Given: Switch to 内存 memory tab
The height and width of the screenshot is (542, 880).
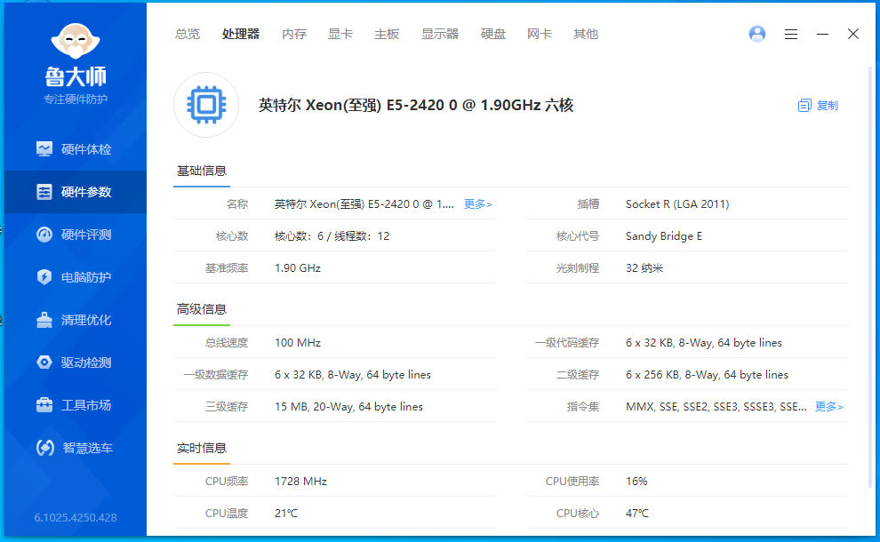Looking at the screenshot, I should (x=294, y=35).
